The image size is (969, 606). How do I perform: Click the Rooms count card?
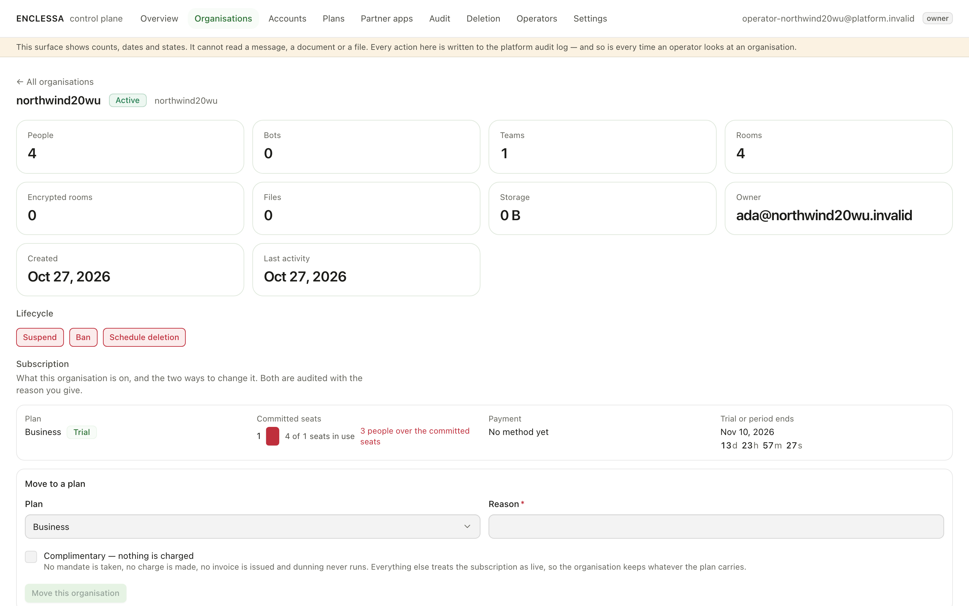click(838, 147)
